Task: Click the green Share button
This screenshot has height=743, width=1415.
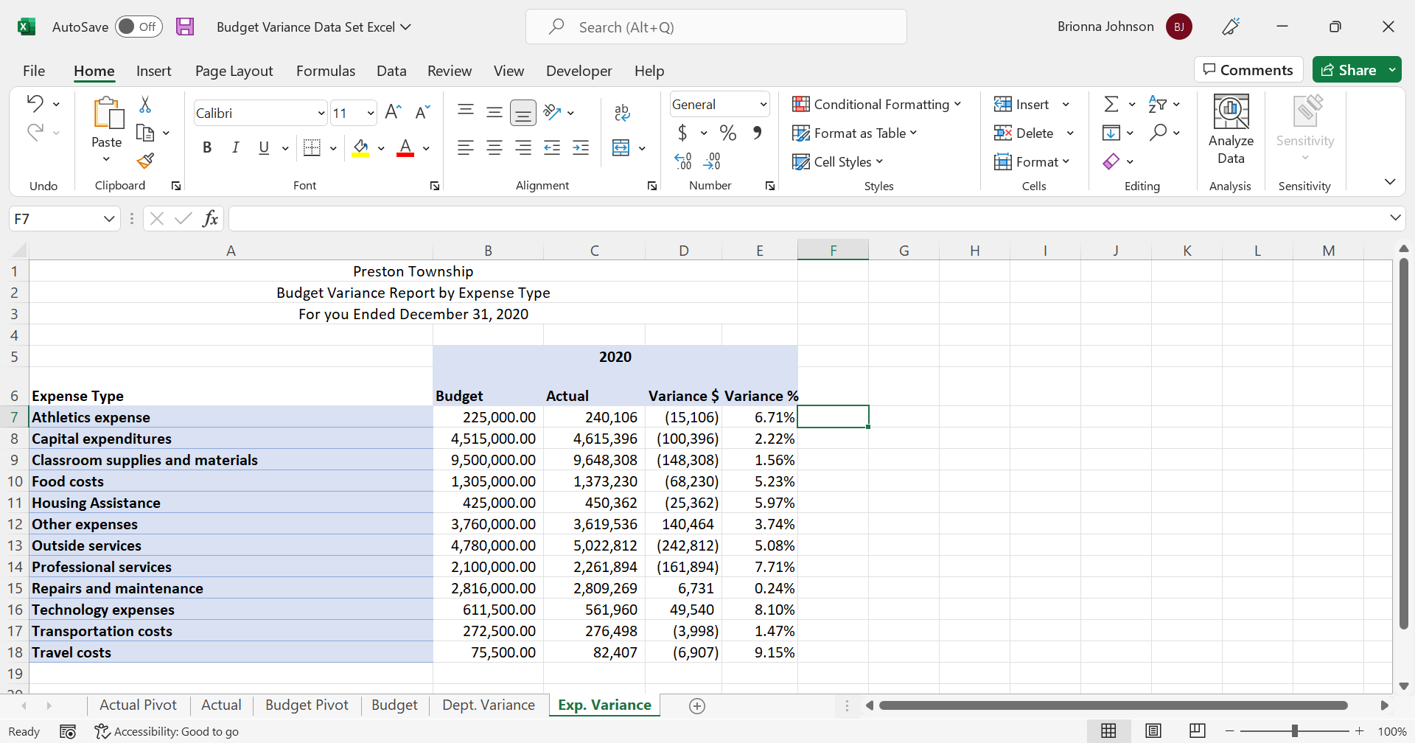Action: (x=1349, y=70)
